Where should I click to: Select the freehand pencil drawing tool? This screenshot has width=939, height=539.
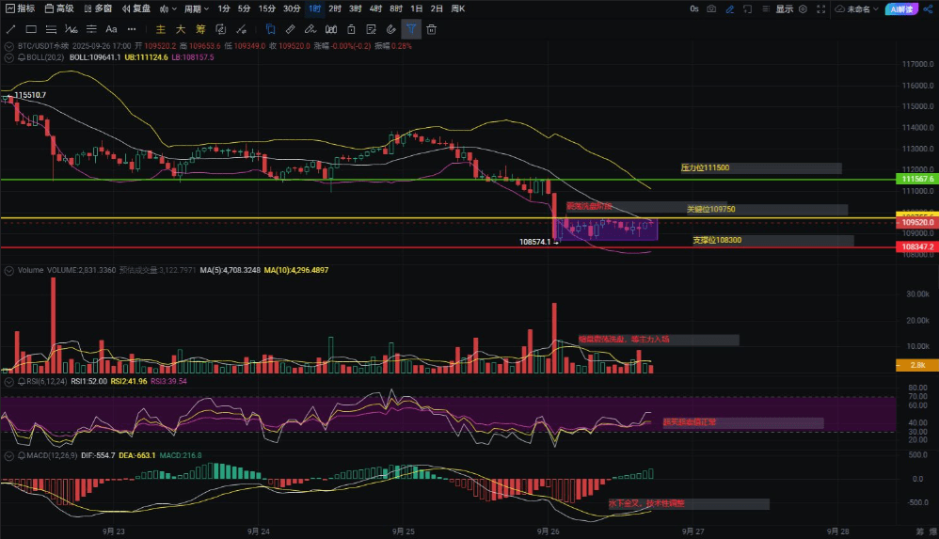[310, 29]
